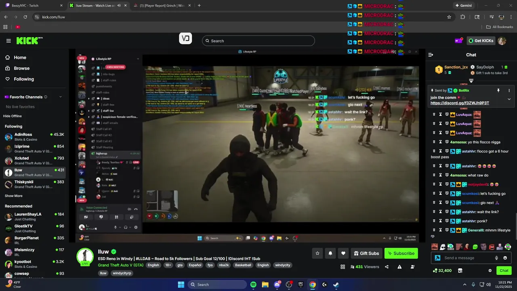Open the discord.gg invite link

pyautogui.click(x=460, y=103)
